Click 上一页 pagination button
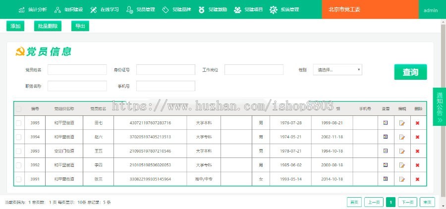Image resolution: width=446 pixels, height=209 pixels. (x=374, y=202)
